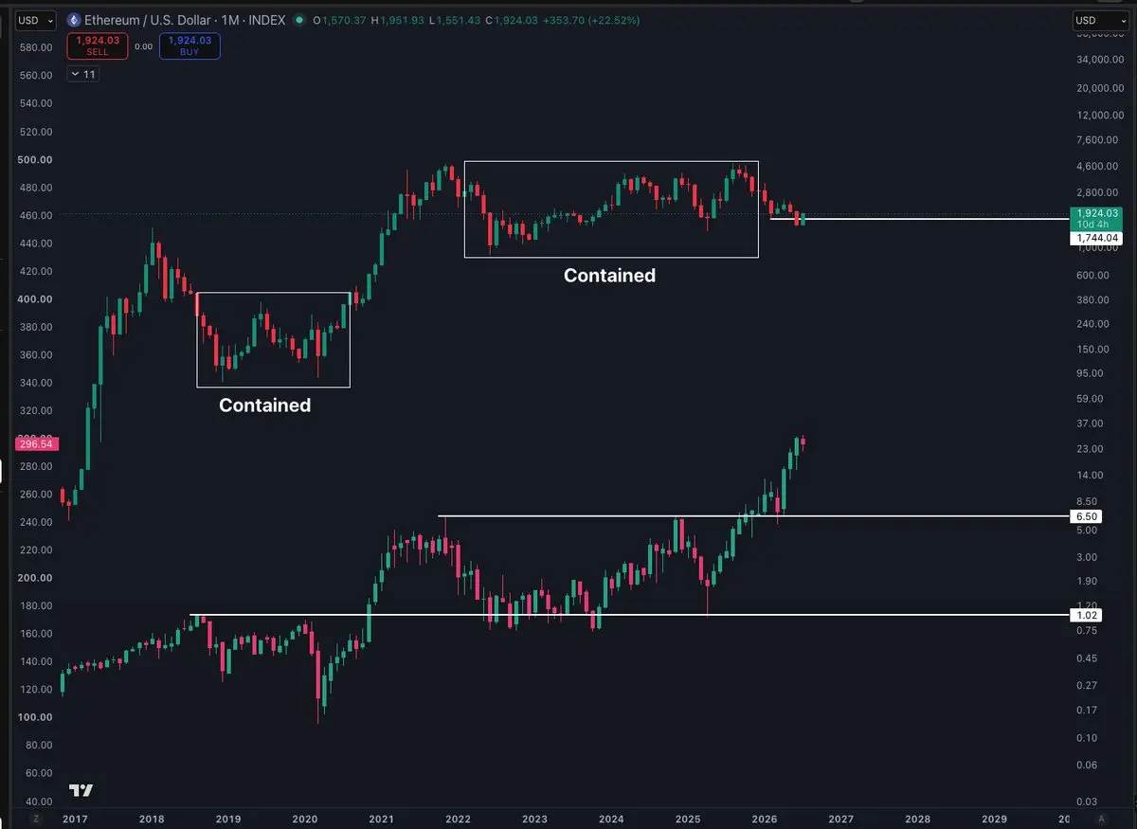
Task: Click the 2023 label on the time axis
Action: (x=534, y=818)
